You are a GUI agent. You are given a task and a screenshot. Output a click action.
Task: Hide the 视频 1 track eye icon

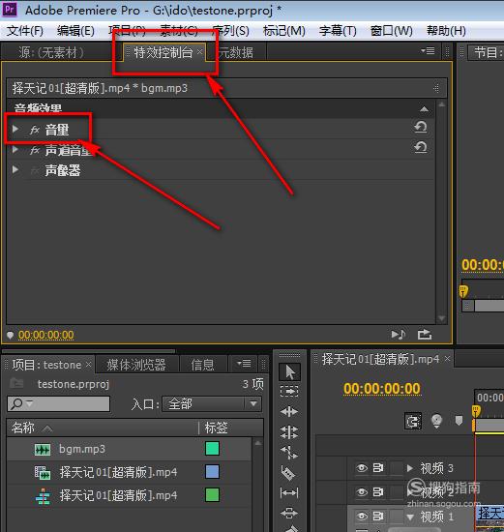point(362,517)
